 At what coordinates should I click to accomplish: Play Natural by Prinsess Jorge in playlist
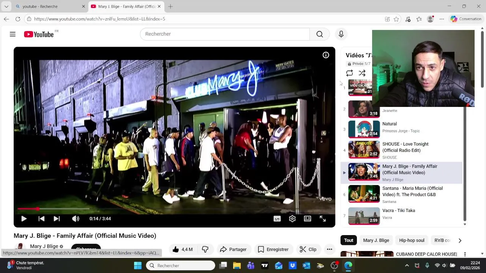(401, 129)
